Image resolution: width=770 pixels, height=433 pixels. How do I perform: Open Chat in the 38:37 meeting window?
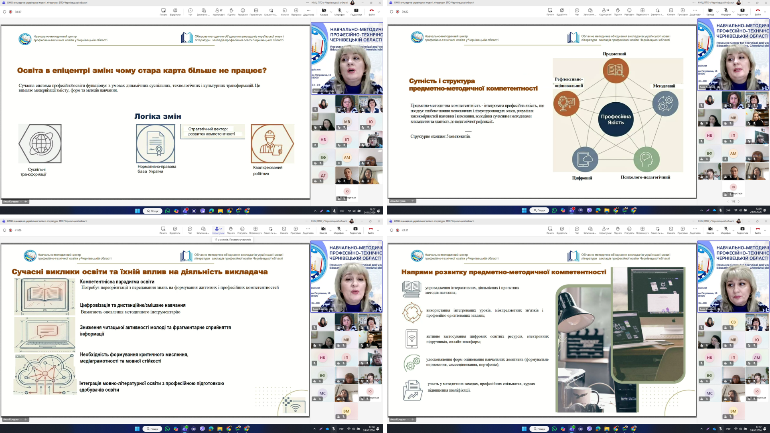(190, 12)
